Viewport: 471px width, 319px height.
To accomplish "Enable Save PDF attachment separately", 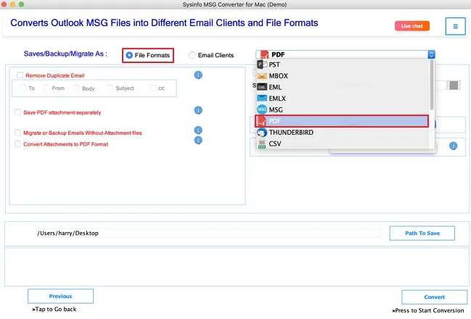I will [x=17, y=112].
